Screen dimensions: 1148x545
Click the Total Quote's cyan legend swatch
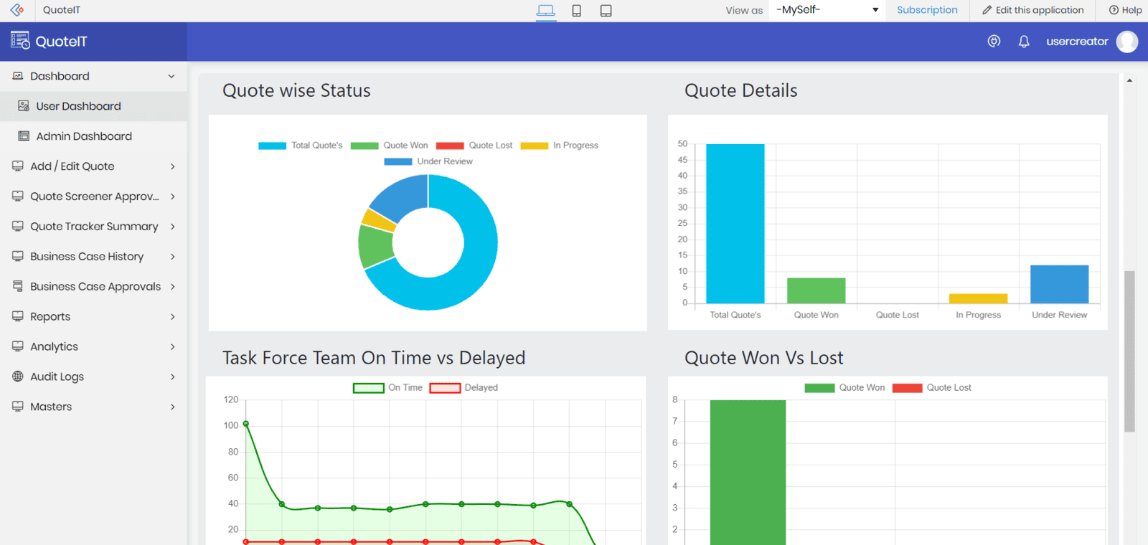[273, 146]
